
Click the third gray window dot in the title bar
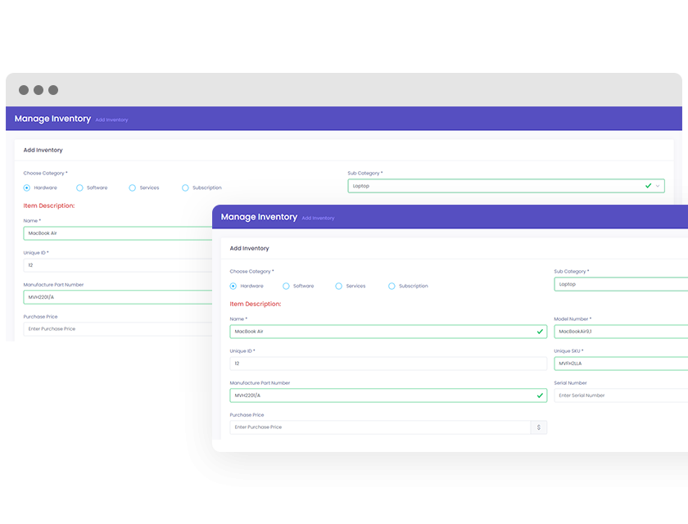point(53,90)
